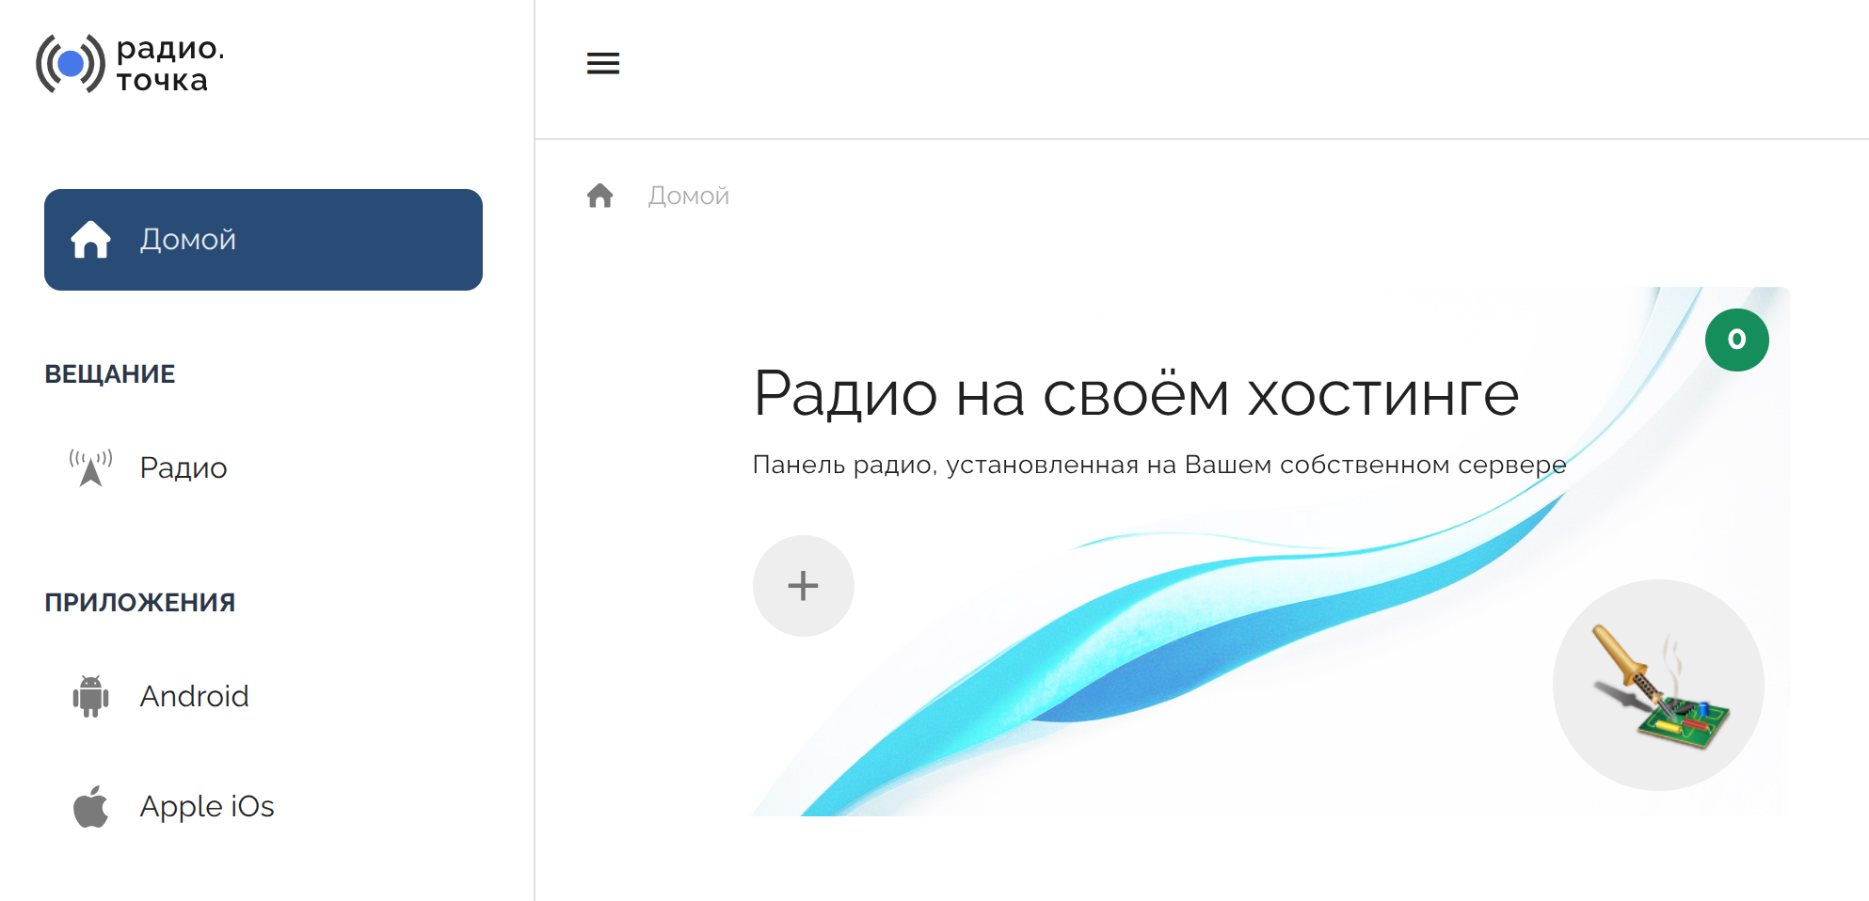Click the antenna icon next to Радио
This screenshot has width=1869, height=901.
(90, 467)
